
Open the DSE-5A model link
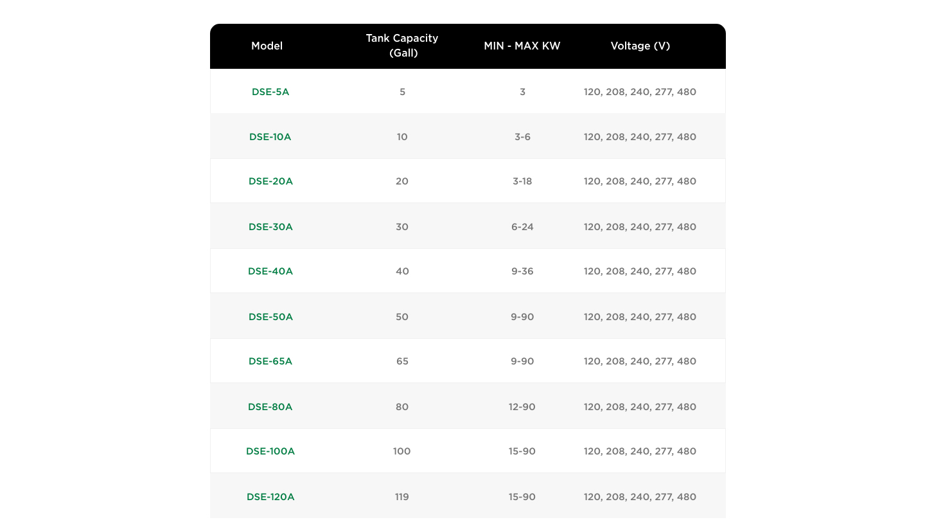pos(270,92)
